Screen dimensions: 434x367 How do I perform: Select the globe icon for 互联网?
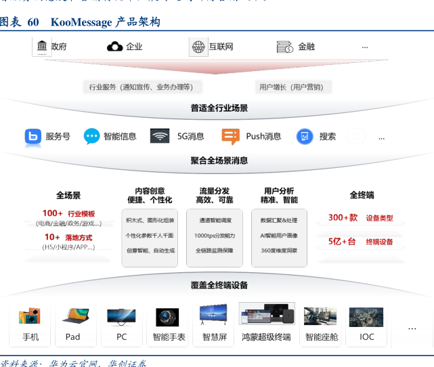198,47
